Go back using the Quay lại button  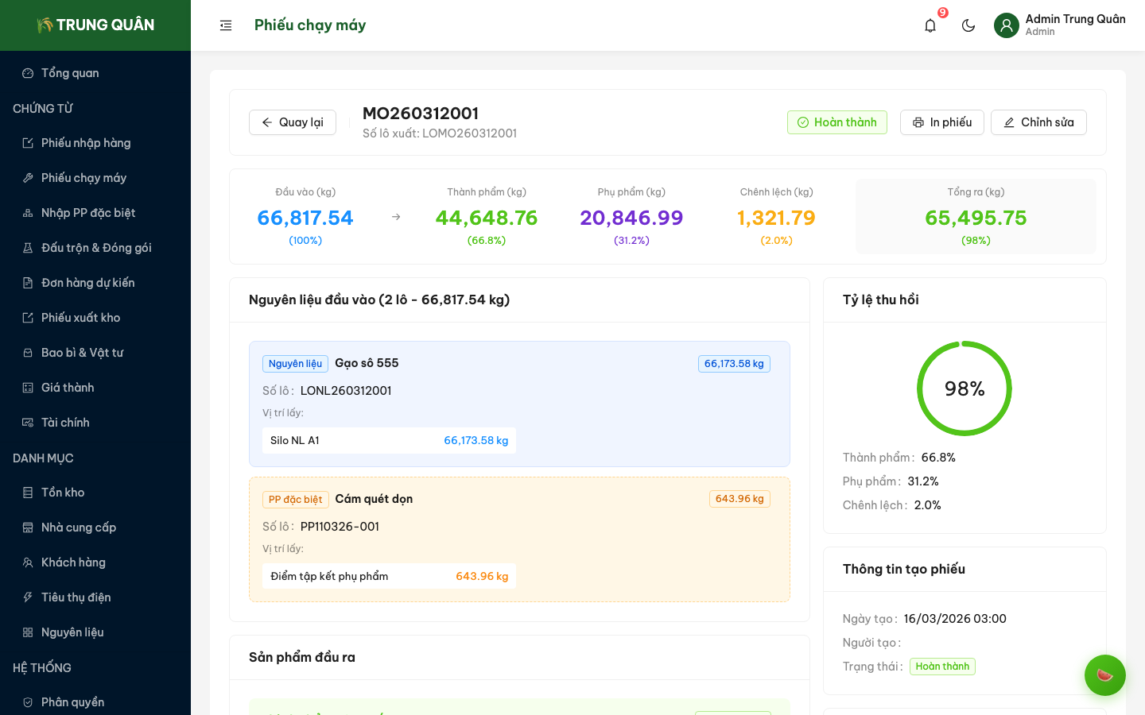tap(293, 122)
